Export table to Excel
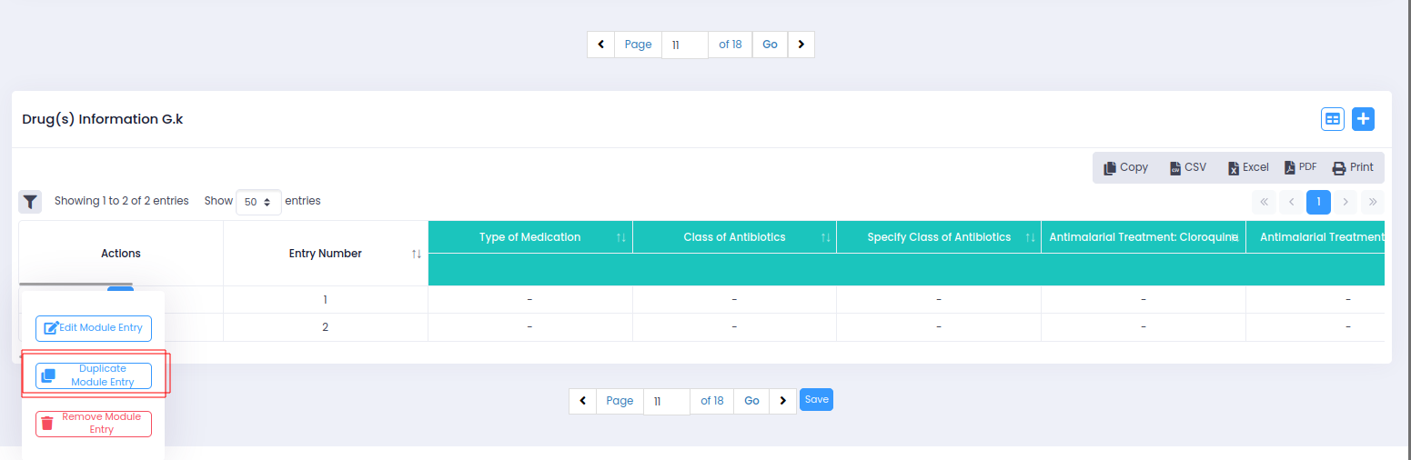The width and height of the screenshot is (1411, 460). [x=1247, y=167]
